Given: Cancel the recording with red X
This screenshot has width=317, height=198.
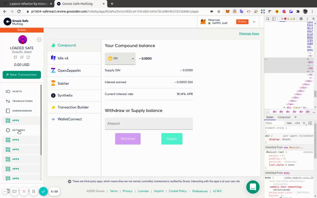Looking at the screenshot, I should [24, 191].
